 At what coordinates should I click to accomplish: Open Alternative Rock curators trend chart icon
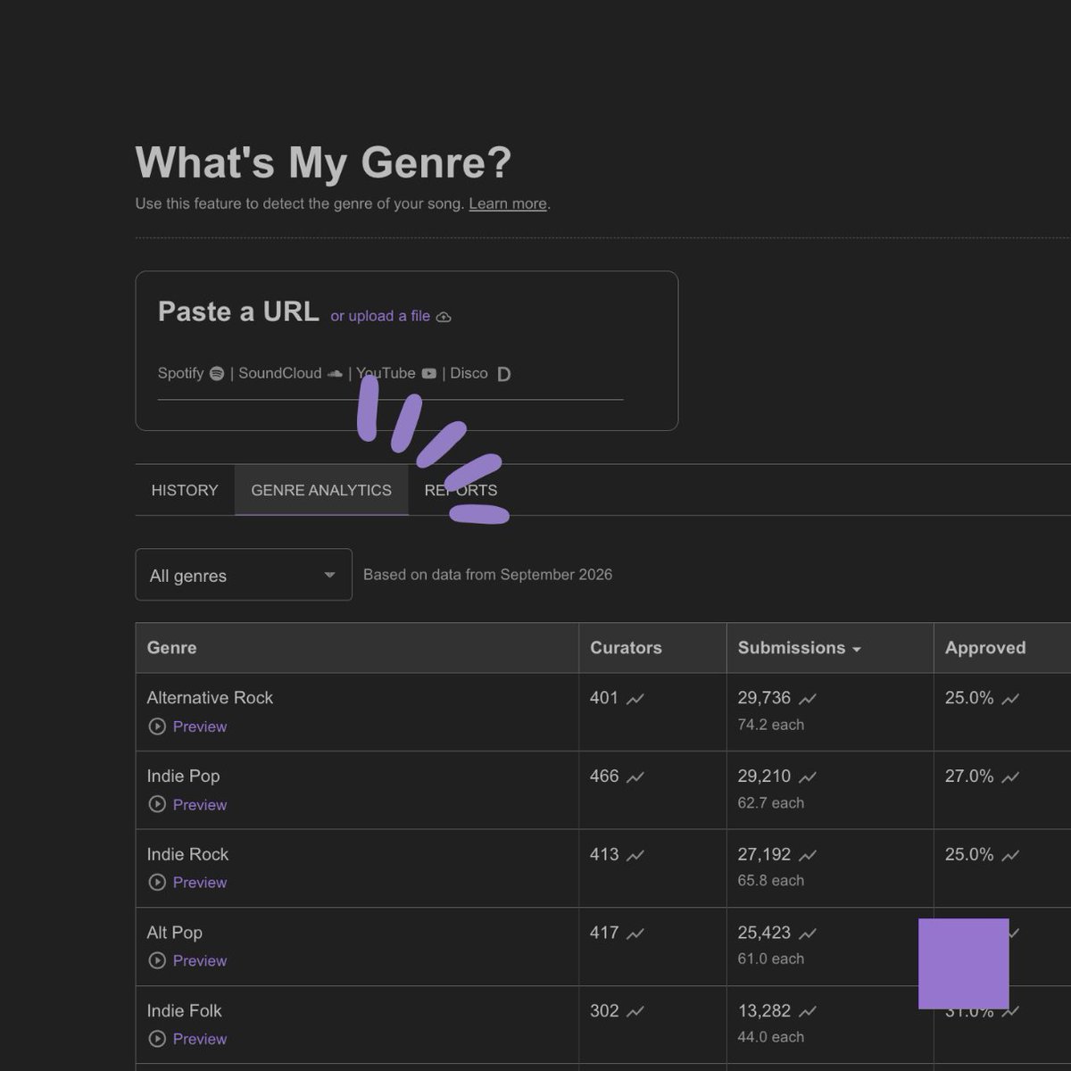pos(635,699)
